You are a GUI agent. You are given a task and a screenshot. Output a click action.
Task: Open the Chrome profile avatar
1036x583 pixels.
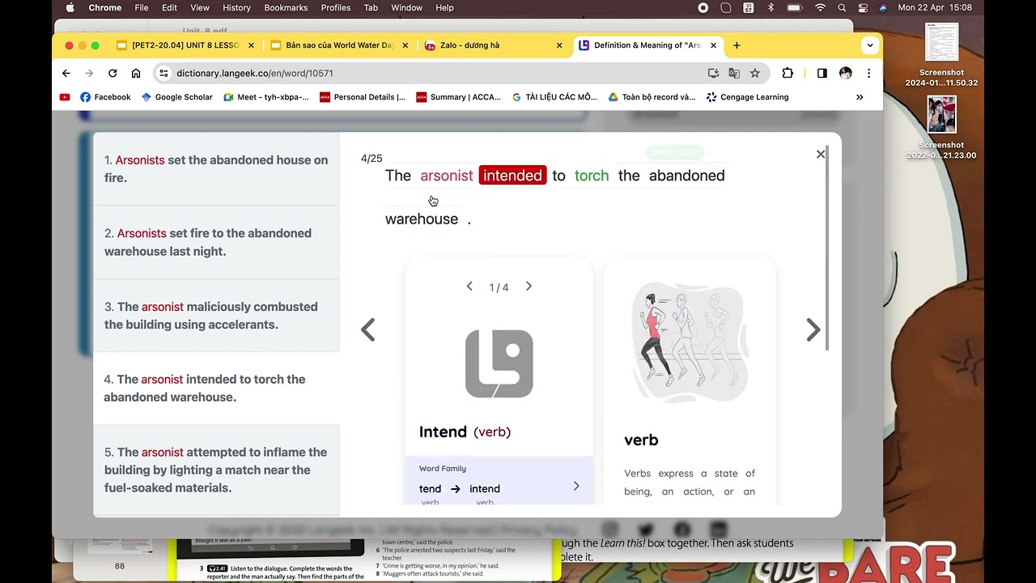846,73
